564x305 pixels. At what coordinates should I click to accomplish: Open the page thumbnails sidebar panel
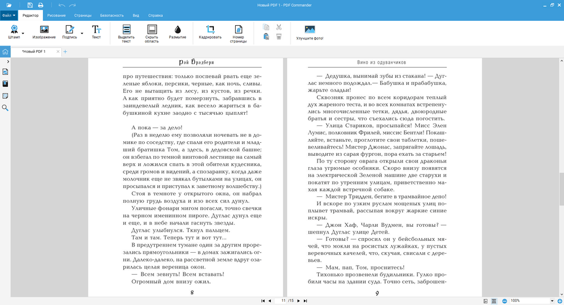(x=5, y=72)
